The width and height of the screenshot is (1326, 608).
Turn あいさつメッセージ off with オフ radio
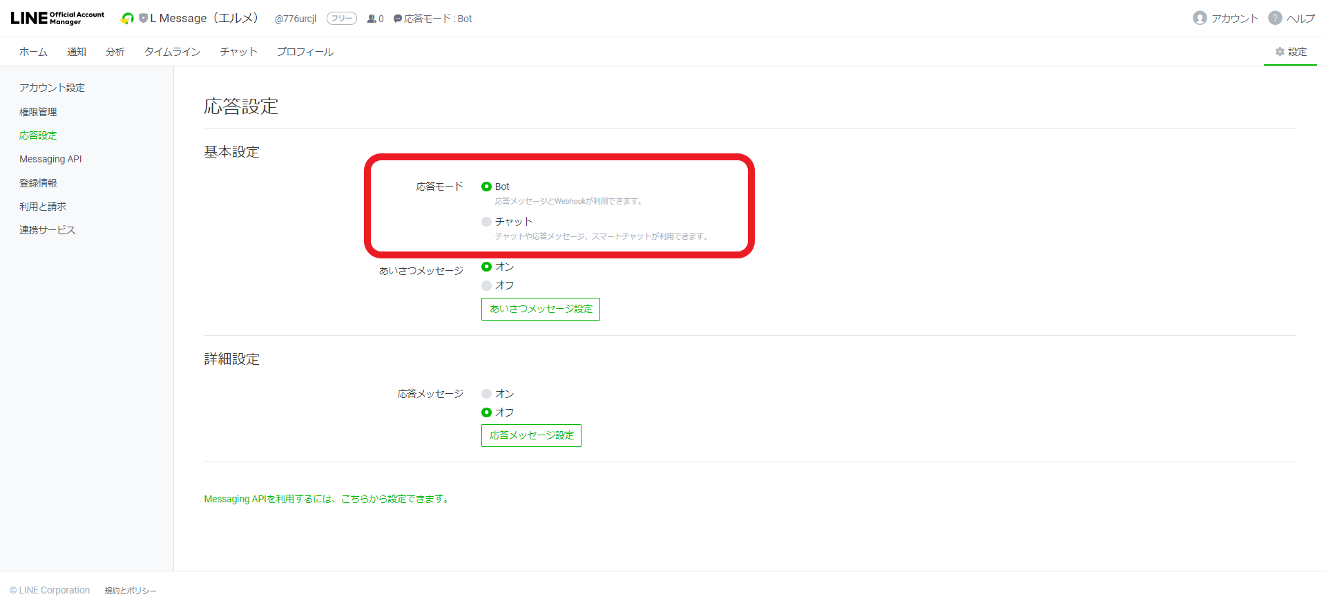486,285
